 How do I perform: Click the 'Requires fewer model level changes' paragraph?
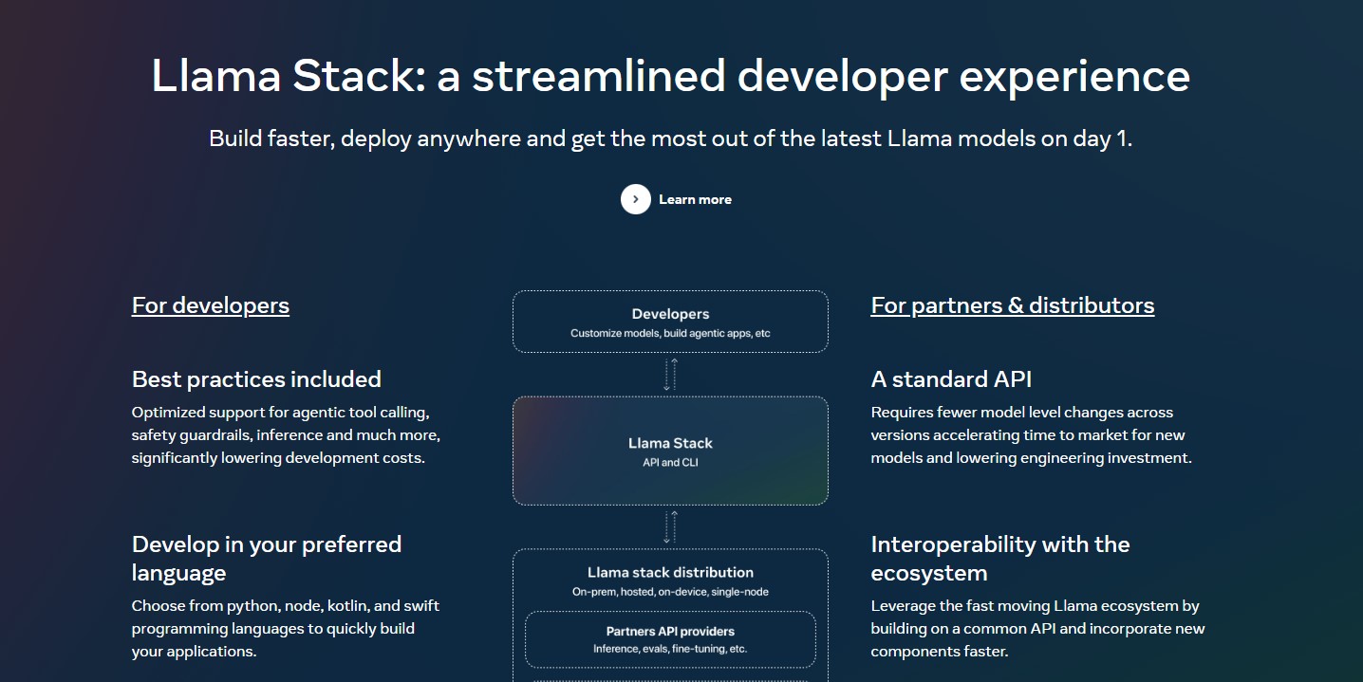tap(1032, 435)
